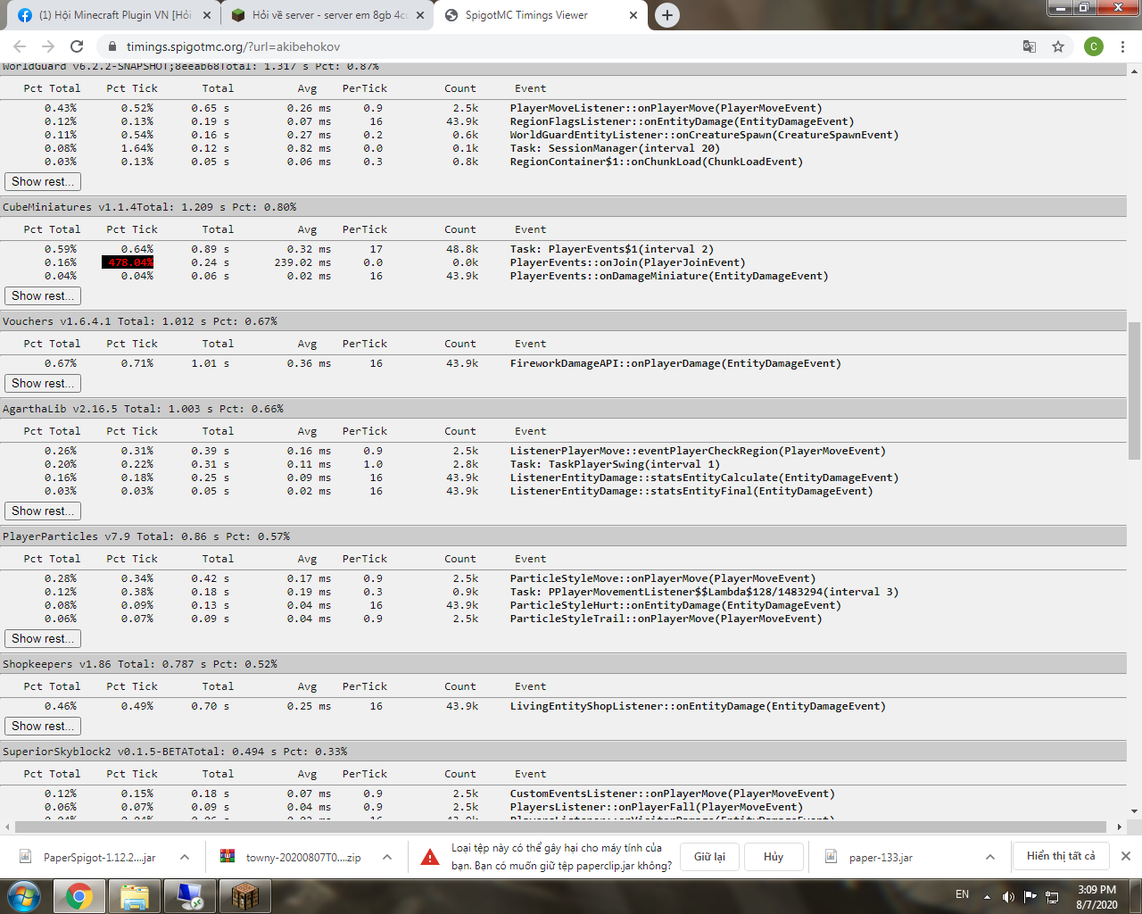1142x914 pixels.
Task: Click Hủy to discard the download
Action: pyautogui.click(x=774, y=857)
